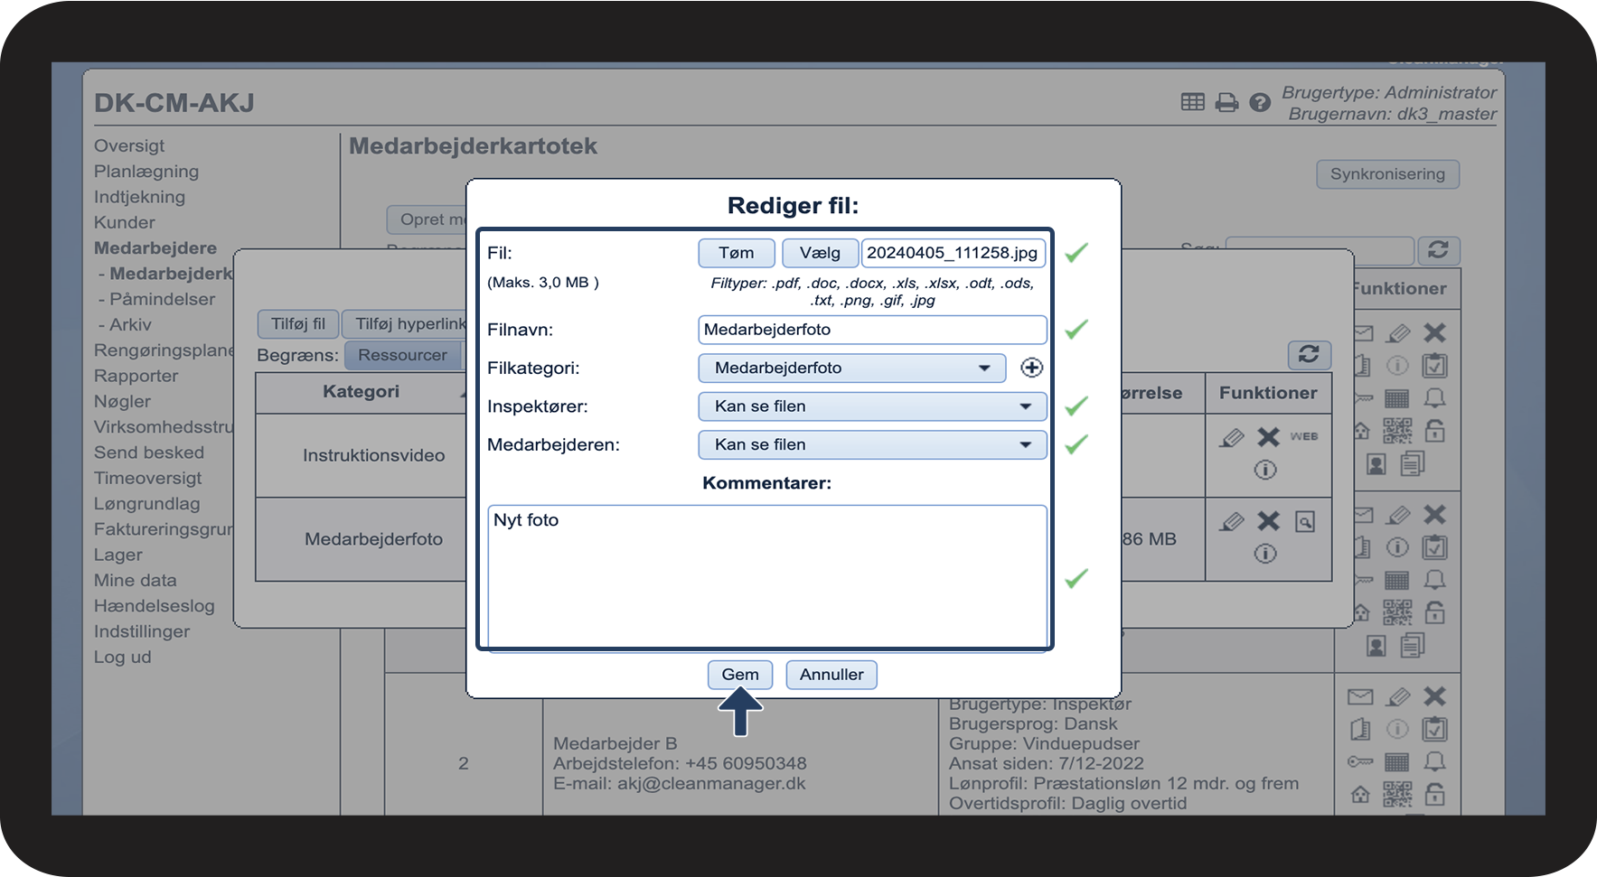The width and height of the screenshot is (1597, 877).
Task: Click Tilføj fil button in files window
Action: click(298, 324)
